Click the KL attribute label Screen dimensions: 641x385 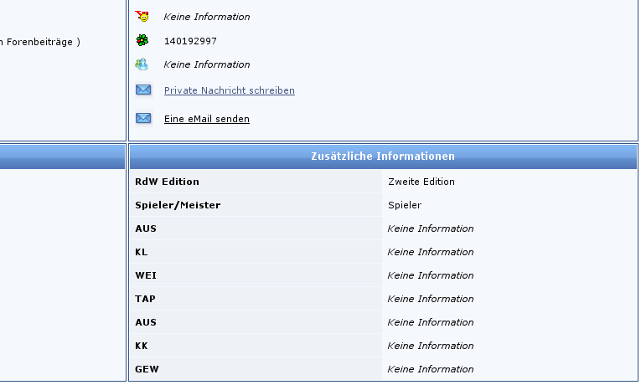point(141,252)
